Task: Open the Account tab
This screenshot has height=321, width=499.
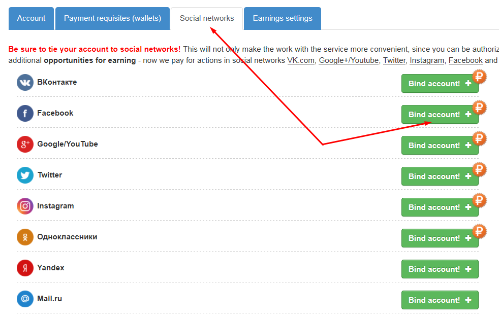Action: [x=31, y=18]
